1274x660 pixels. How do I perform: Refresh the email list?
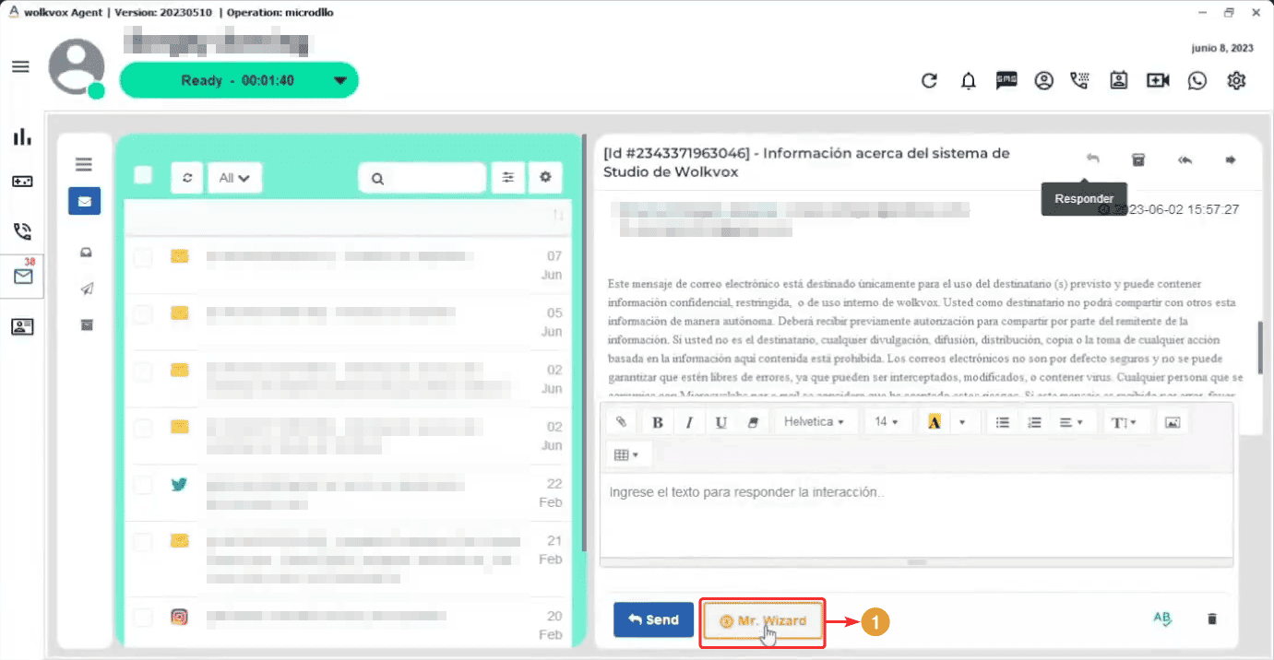187,178
